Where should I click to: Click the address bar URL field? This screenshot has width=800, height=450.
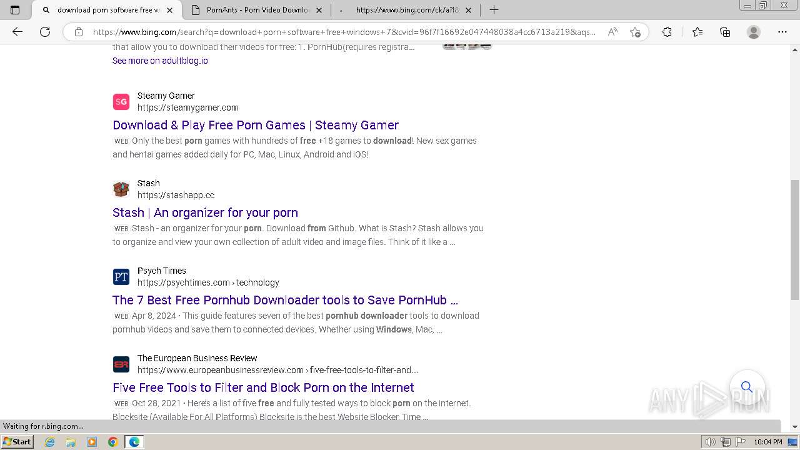[x=344, y=32]
